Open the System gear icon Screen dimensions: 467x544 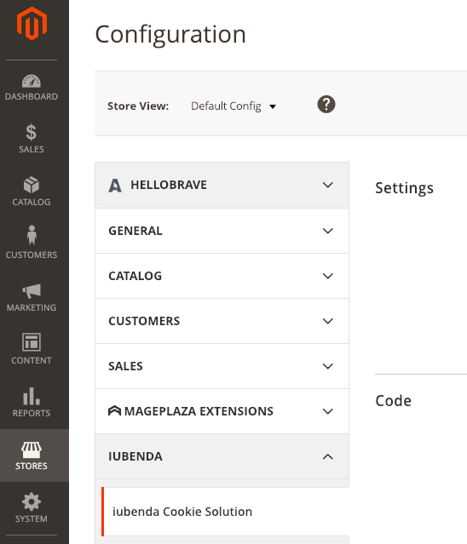click(32, 501)
